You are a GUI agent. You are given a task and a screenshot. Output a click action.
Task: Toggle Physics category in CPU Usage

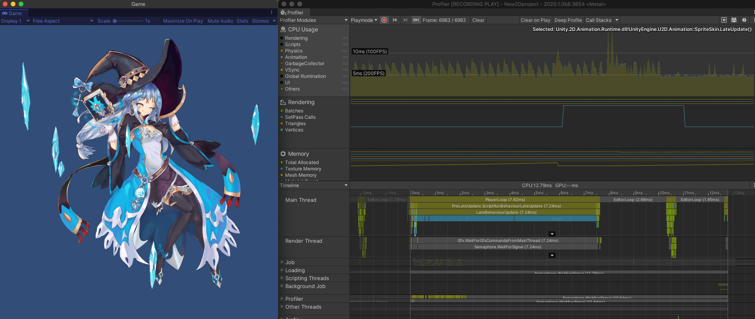pos(282,51)
